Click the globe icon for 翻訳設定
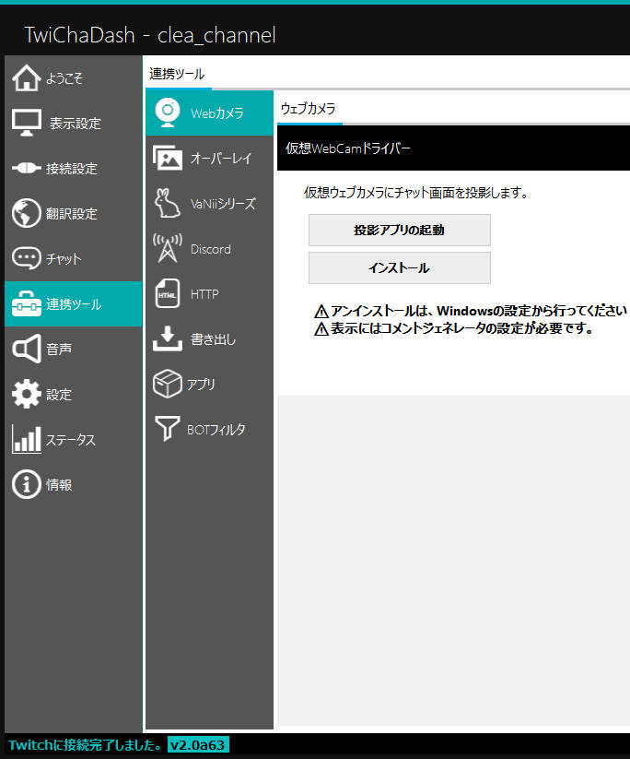This screenshot has height=759, width=630. (x=26, y=213)
